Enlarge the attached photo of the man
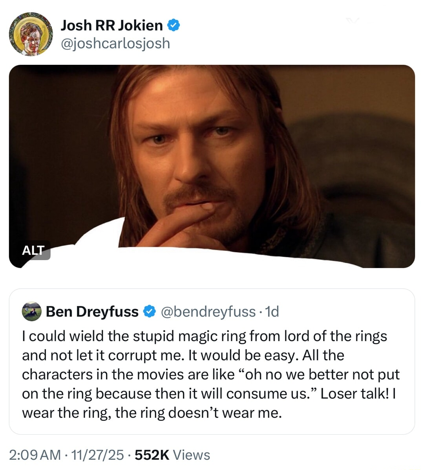This screenshot has height=470, width=424. (212, 157)
